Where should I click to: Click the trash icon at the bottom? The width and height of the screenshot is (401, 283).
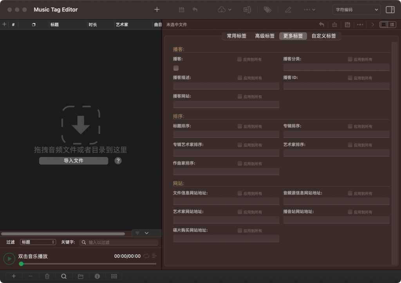[47, 276]
